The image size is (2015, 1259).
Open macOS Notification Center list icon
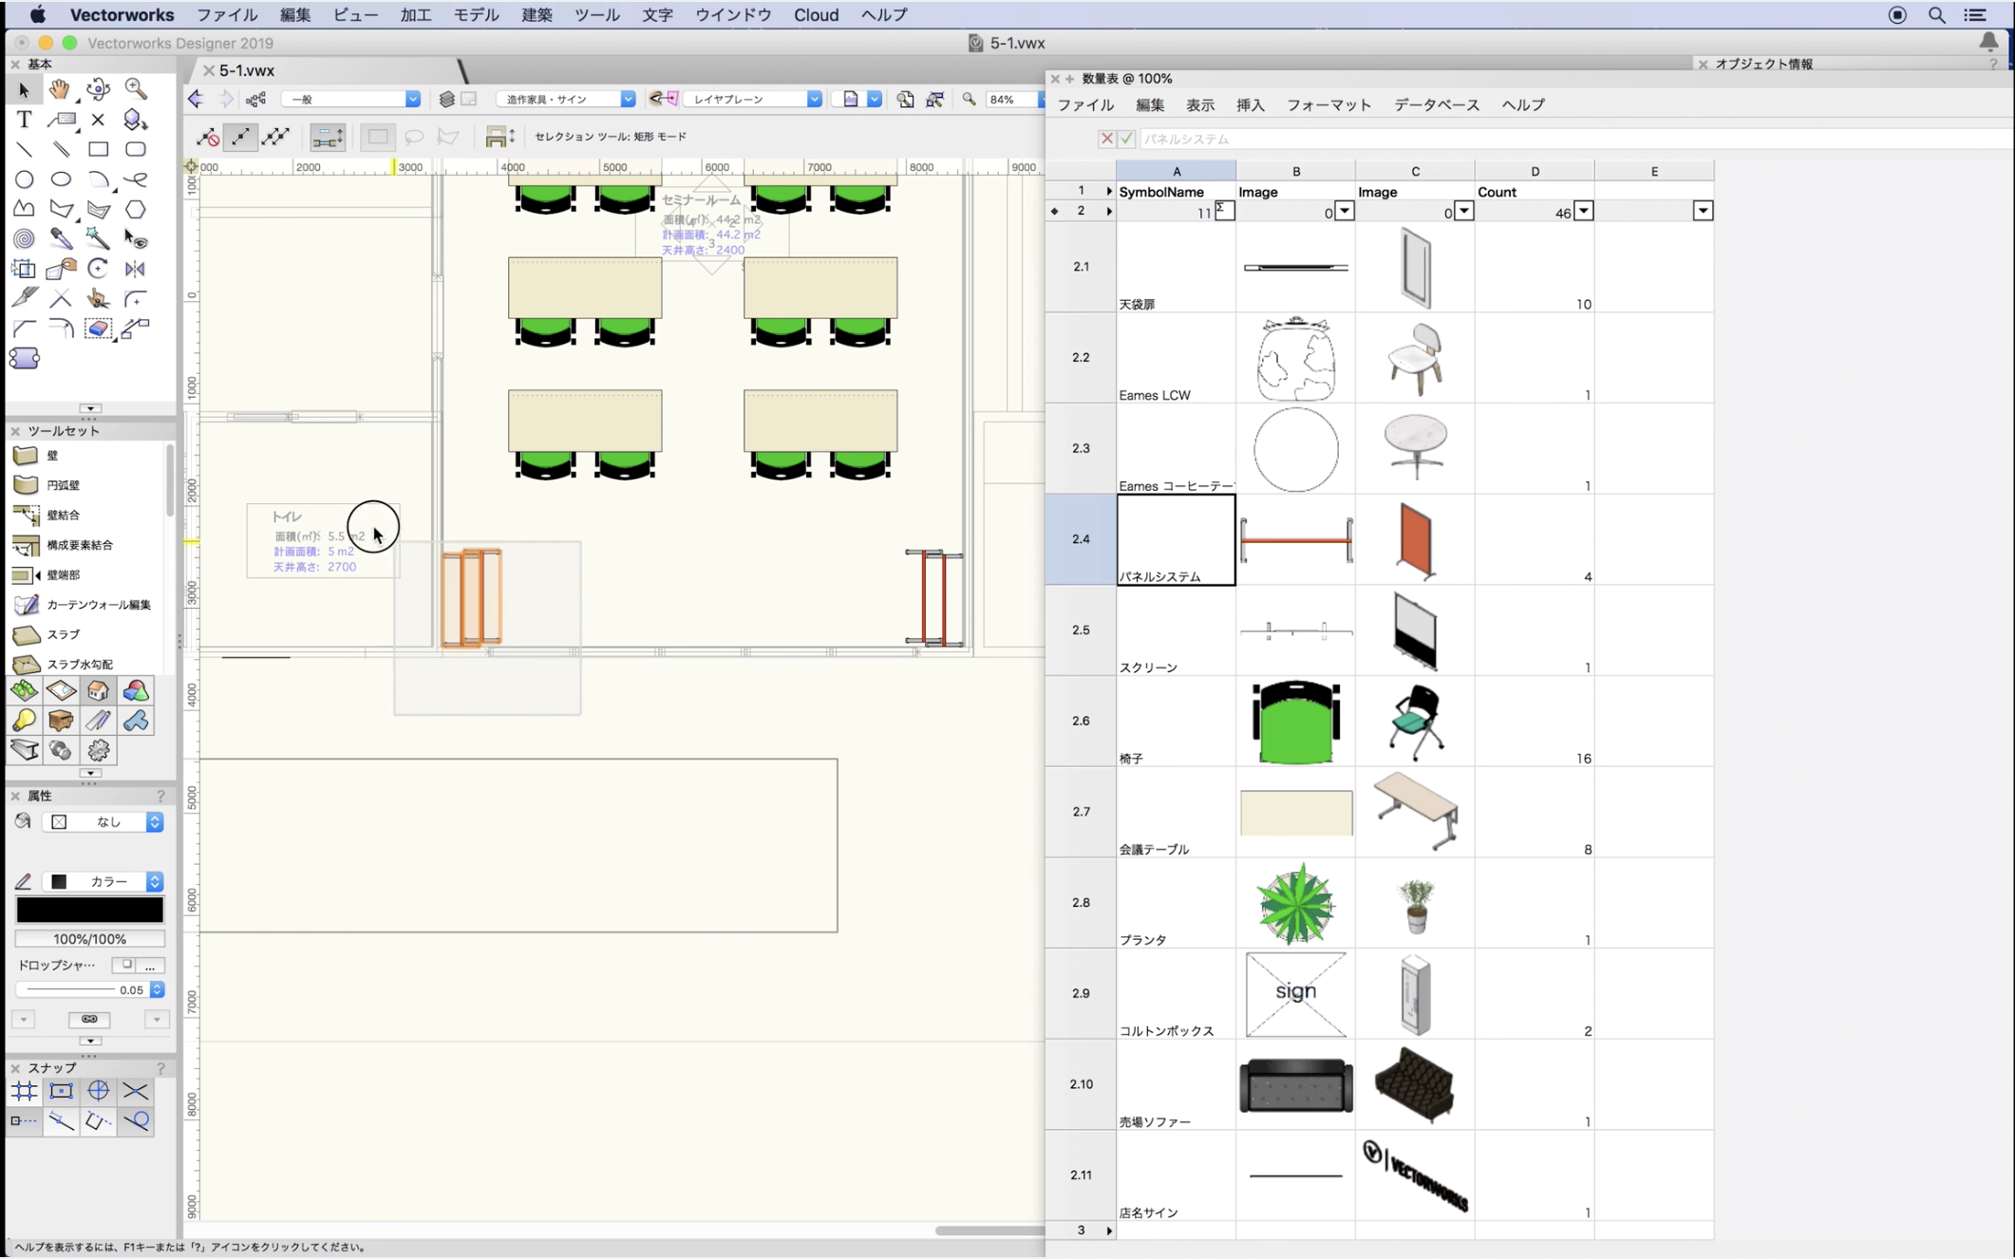[1975, 15]
